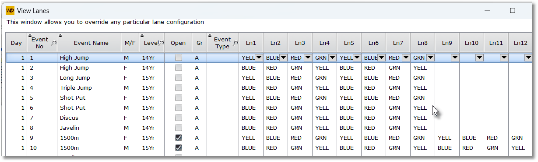Screen dimensions: 538x162
Task: Maximize the View Lanes window
Action: (513, 10)
